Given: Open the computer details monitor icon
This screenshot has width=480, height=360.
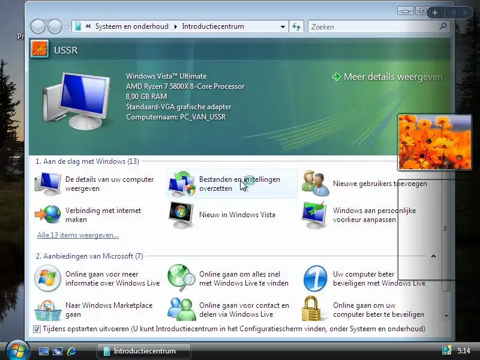Looking at the screenshot, I should coord(48,184).
